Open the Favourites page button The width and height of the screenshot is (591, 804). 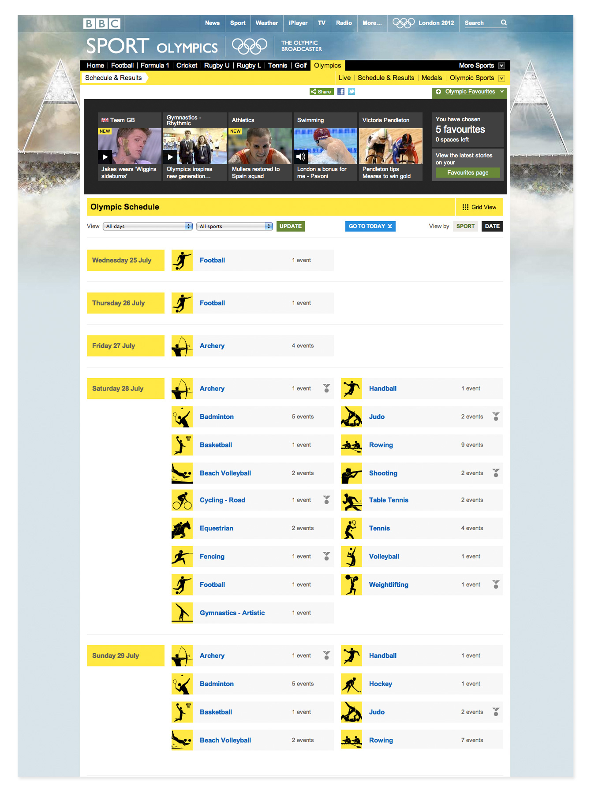[468, 173]
